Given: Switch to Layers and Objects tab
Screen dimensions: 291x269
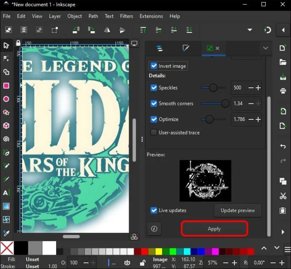Looking at the screenshot, I should point(159,48).
